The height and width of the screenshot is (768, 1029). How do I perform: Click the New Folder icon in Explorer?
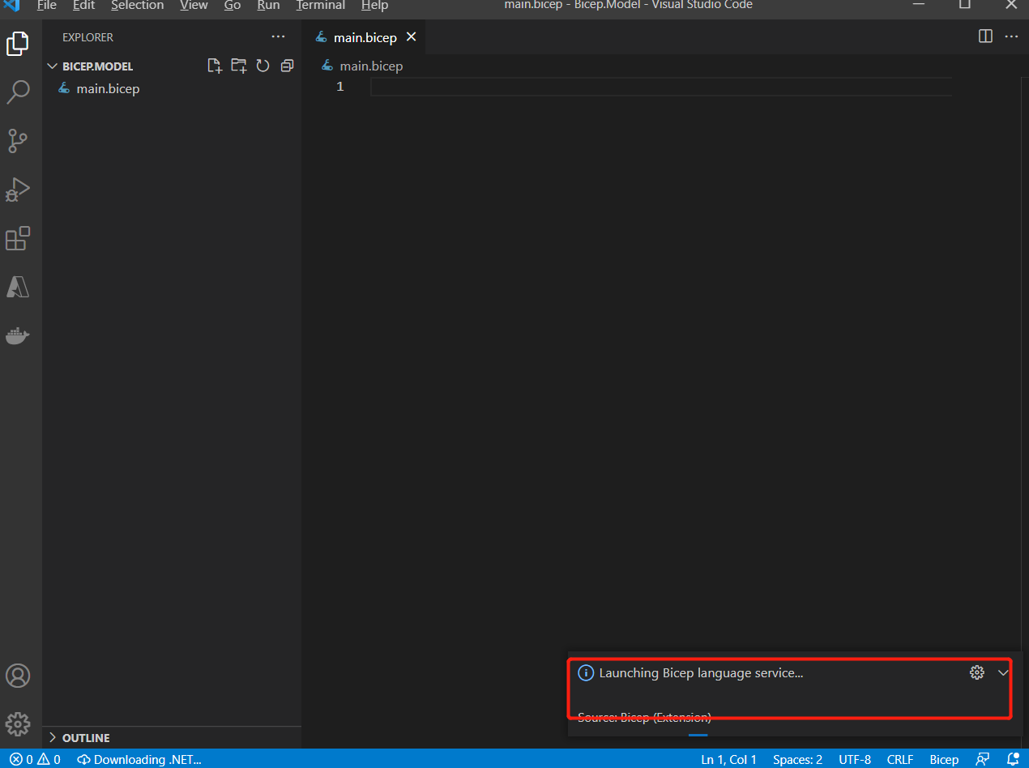pos(238,66)
